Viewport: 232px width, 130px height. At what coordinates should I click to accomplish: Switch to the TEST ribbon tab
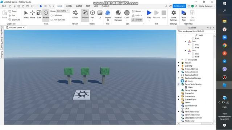click(x=88, y=6)
